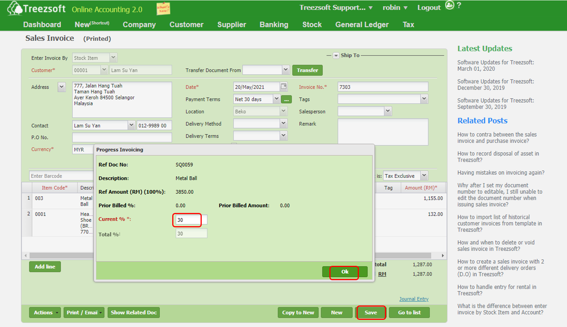Open the Payment Terms Net 30 days dropdown
The height and width of the screenshot is (327, 567).
276,99
